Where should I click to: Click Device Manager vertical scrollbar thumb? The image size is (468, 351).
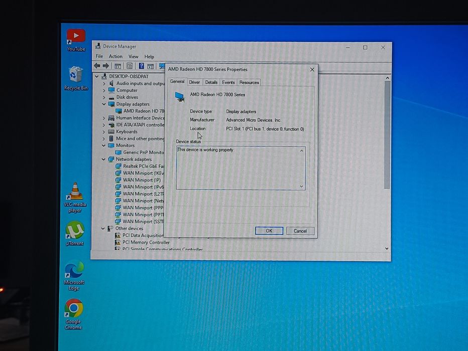(387, 135)
